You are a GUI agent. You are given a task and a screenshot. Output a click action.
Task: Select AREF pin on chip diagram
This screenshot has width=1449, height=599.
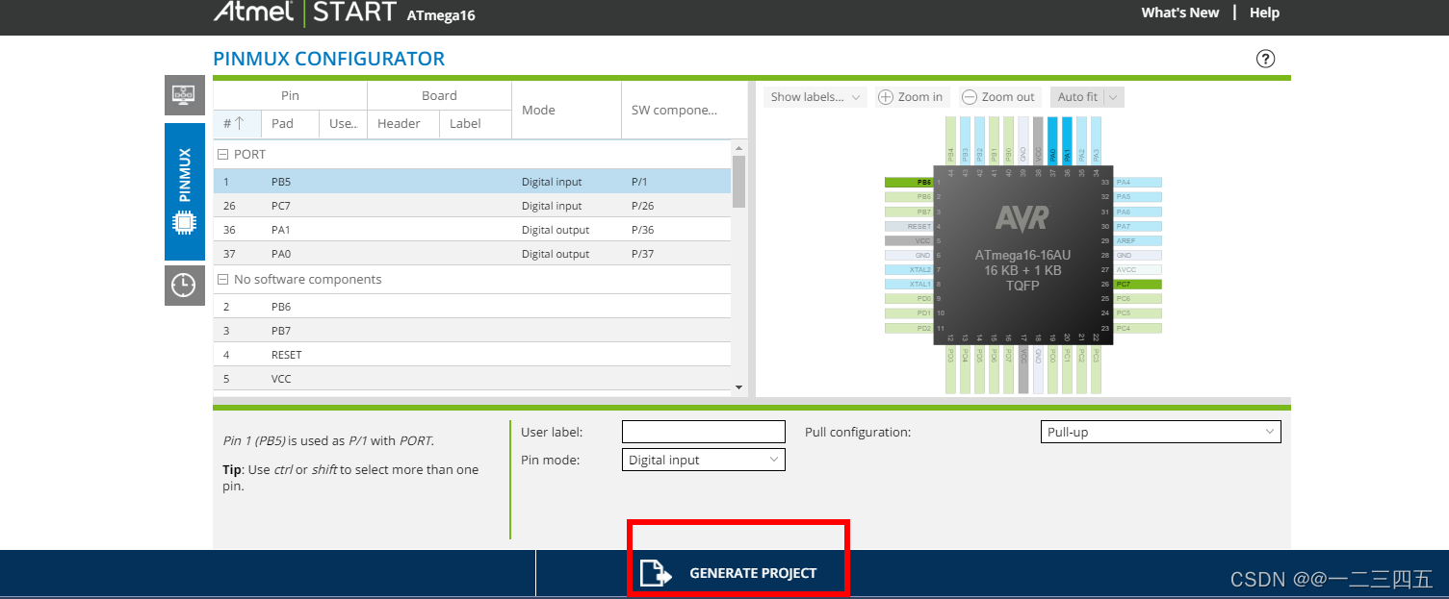[1138, 240]
